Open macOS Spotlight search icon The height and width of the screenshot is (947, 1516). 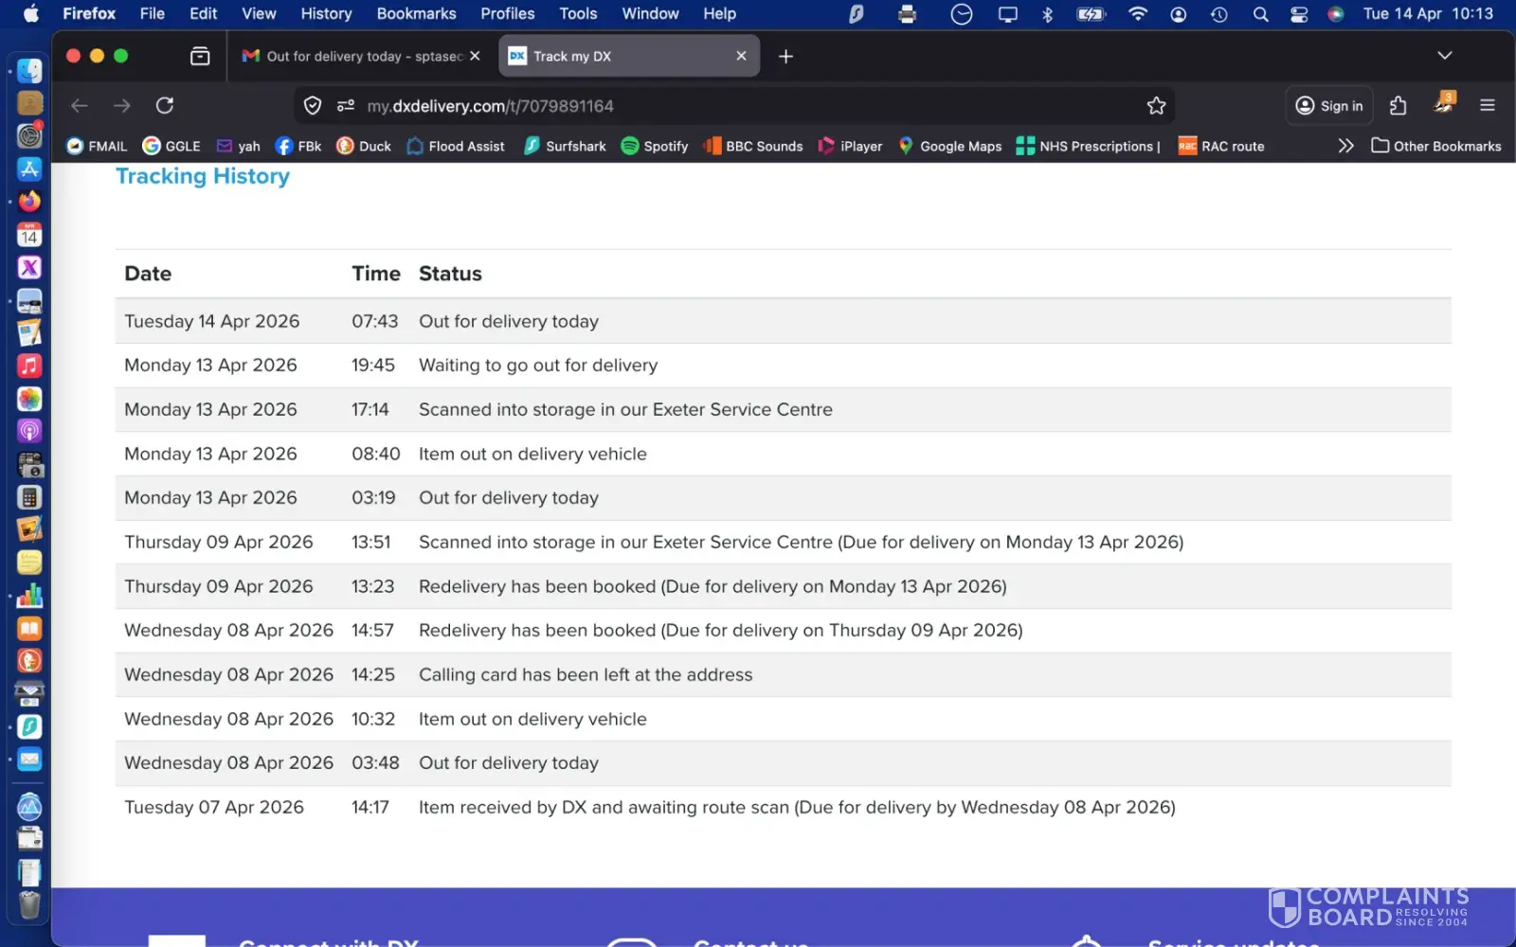(x=1260, y=14)
